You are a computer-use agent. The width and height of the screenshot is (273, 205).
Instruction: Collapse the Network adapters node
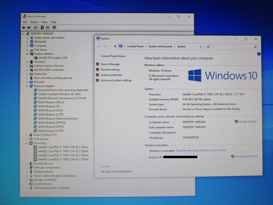click(27, 86)
